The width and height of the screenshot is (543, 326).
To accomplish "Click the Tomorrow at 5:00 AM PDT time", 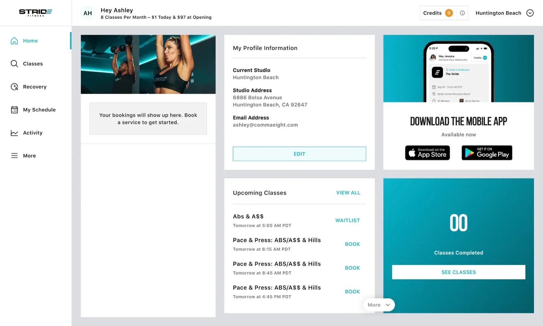I will click(x=262, y=225).
